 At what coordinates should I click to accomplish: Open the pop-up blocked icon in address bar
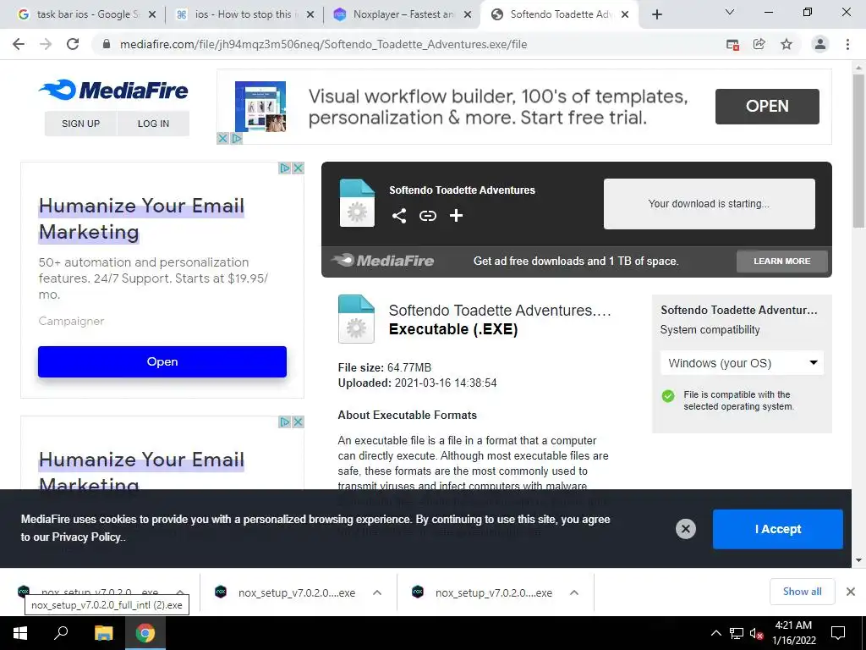[732, 45]
